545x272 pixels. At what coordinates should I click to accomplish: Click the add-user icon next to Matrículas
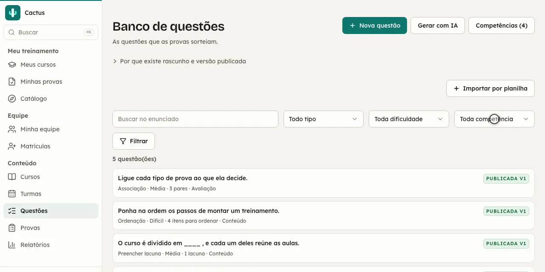12,146
